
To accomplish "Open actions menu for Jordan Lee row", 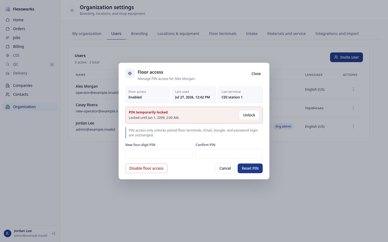I will [353, 126].
